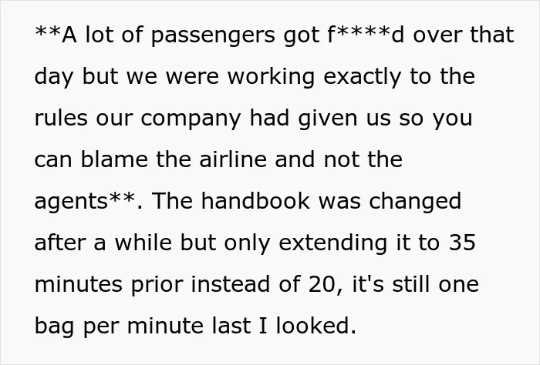Click the word "agents**"
The width and height of the screenshot is (540, 365).
point(85,201)
